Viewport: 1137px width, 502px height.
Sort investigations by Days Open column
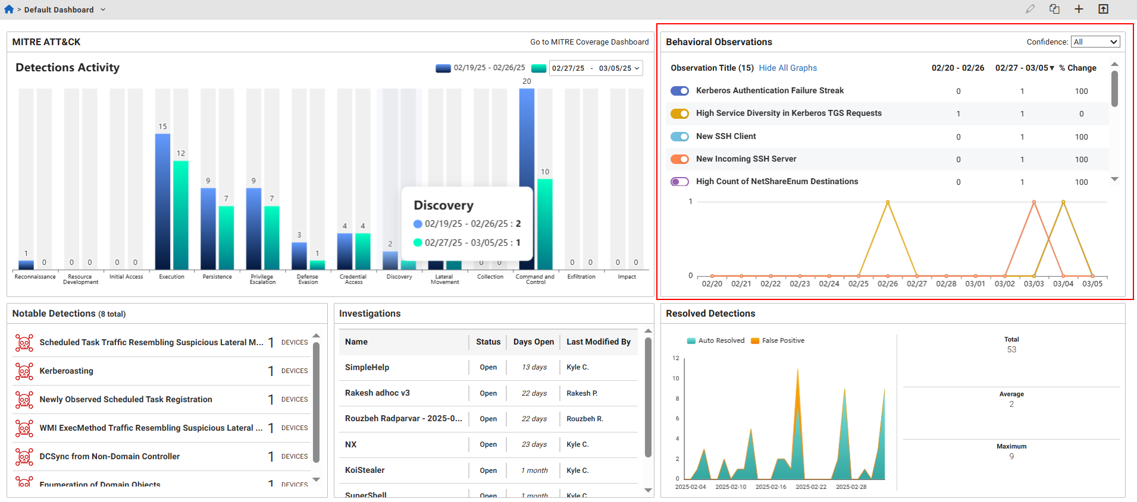pos(533,342)
